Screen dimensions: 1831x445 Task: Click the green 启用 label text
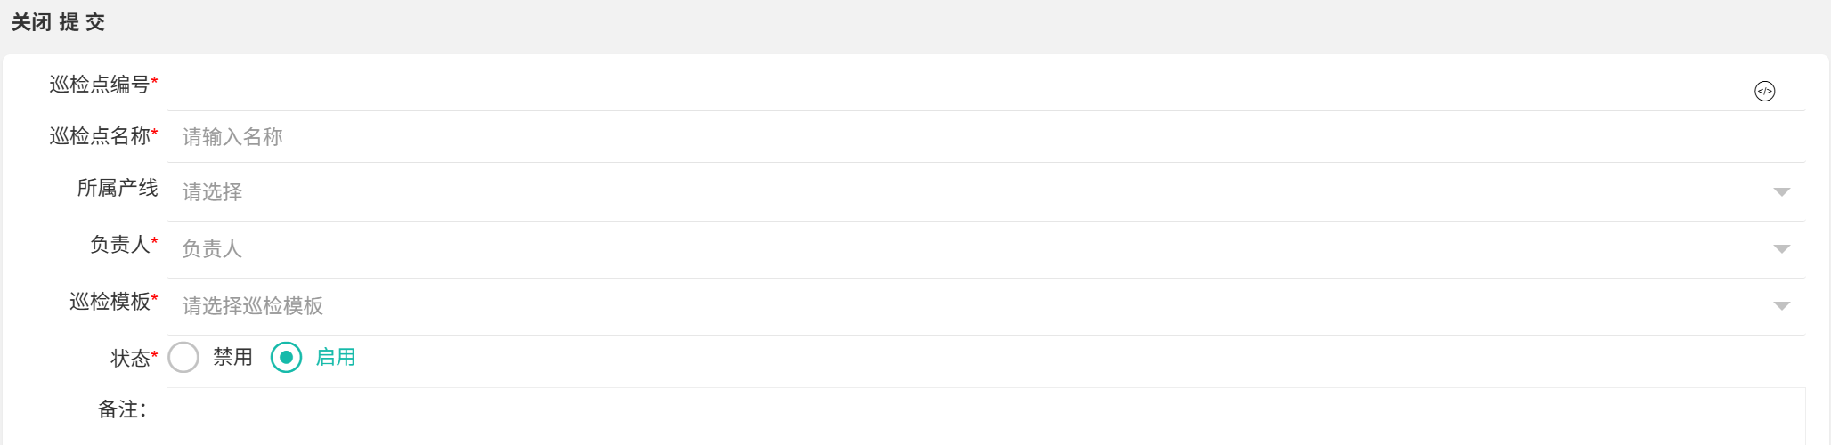(x=336, y=358)
